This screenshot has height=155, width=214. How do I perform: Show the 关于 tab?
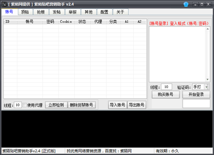[x=120, y=12]
